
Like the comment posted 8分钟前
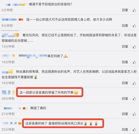pyautogui.click(x=134, y=26)
